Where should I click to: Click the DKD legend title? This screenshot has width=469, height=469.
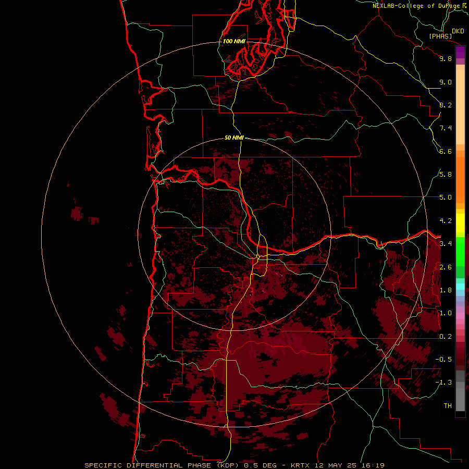point(458,31)
